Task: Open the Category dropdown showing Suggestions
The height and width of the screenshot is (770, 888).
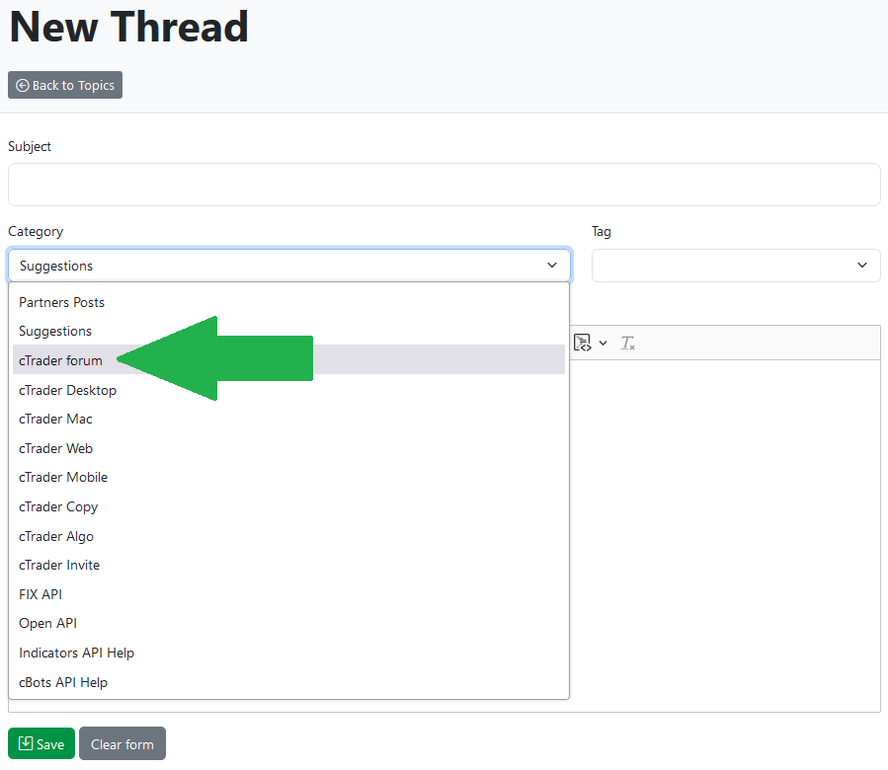Action: tap(289, 265)
